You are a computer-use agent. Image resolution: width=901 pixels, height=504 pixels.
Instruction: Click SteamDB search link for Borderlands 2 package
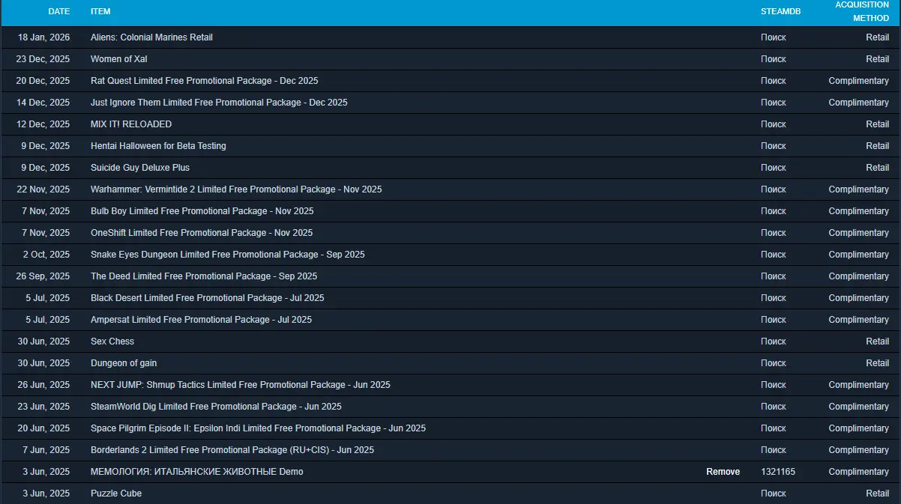(773, 450)
